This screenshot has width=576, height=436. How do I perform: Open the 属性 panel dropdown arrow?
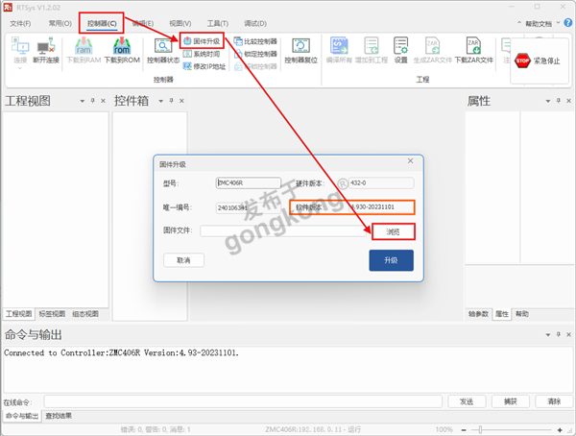point(548,101)
